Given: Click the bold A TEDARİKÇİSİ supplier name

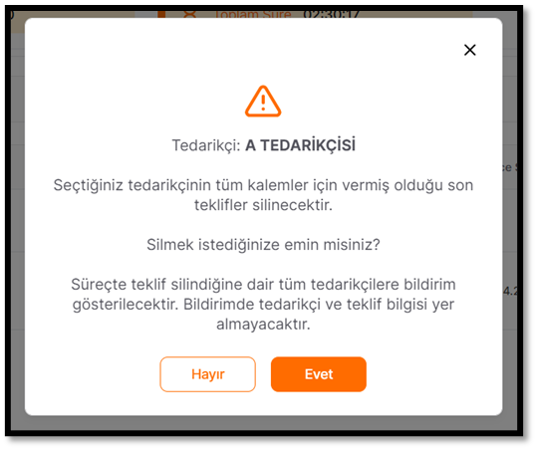Looking at the screenshot, I should [301, 145].
